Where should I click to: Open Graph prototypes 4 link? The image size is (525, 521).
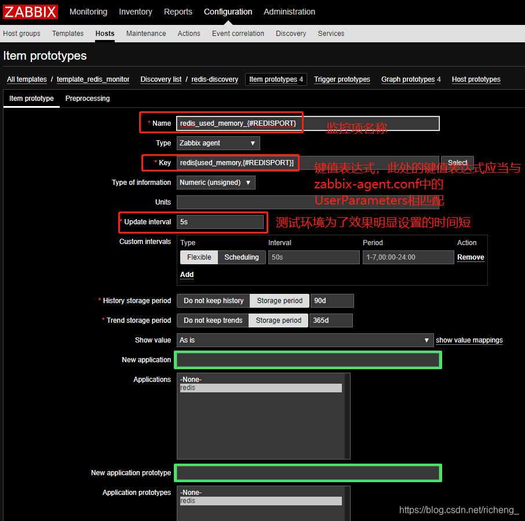coord(411,79)
